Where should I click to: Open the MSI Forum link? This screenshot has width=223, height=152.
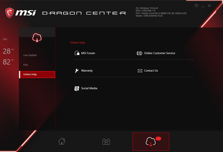88,53
